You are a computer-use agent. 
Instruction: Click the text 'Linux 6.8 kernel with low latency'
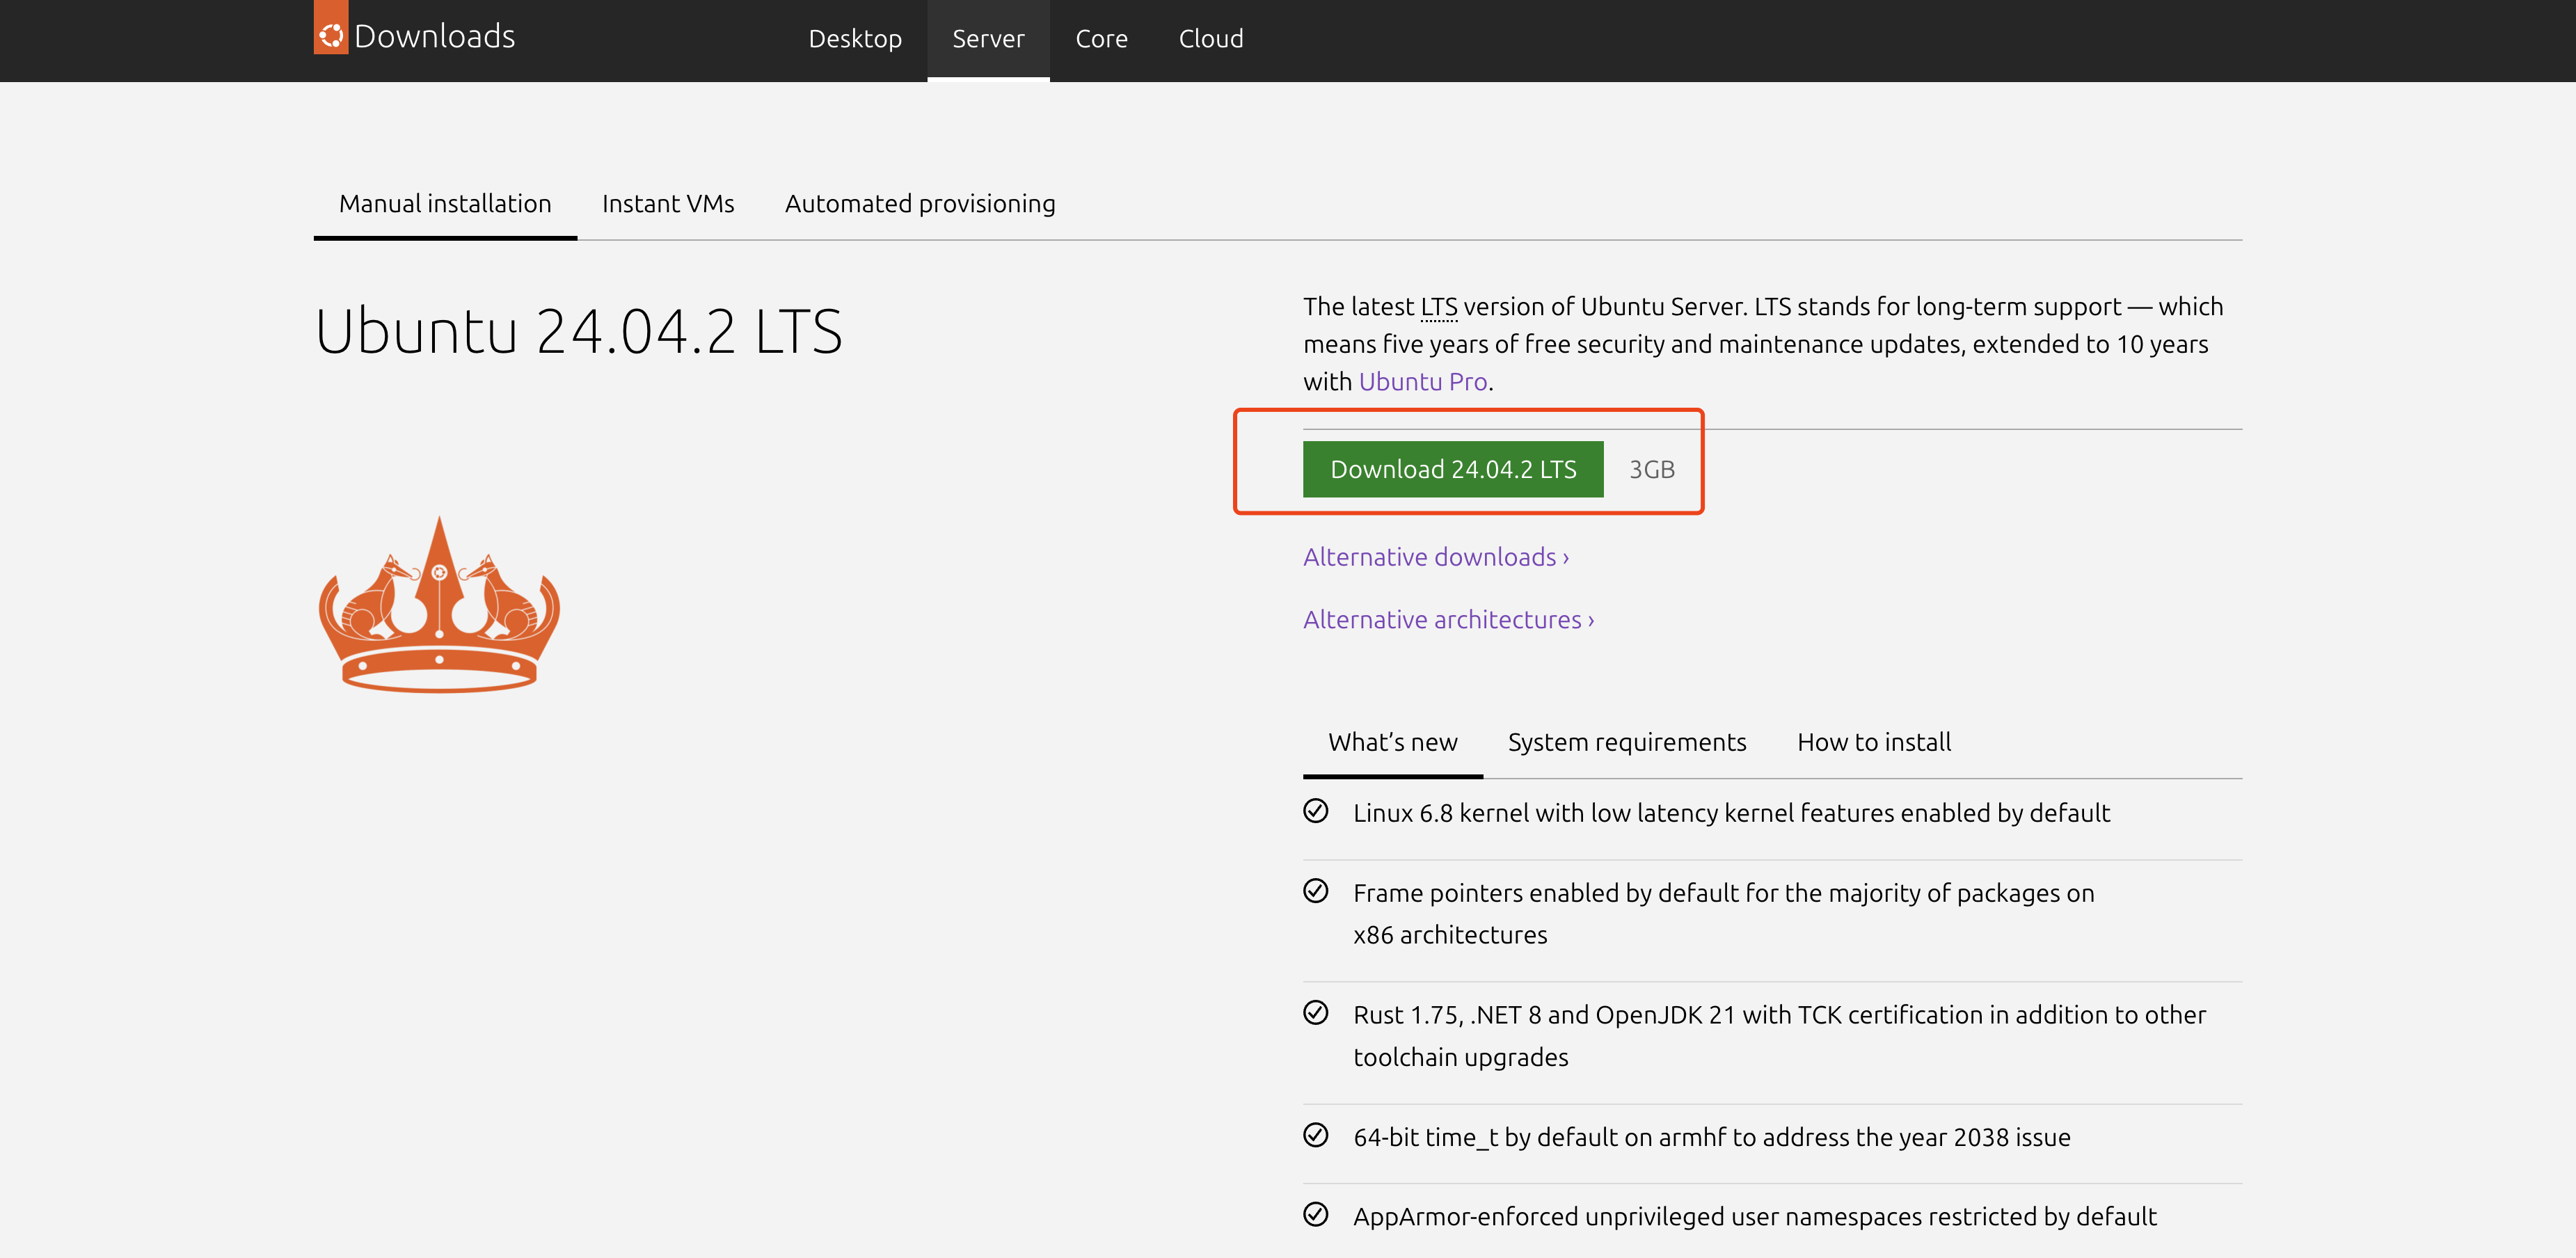tap(1535, 813)
